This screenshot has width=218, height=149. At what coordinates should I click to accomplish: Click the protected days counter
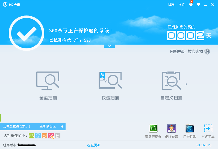(185, 36)
